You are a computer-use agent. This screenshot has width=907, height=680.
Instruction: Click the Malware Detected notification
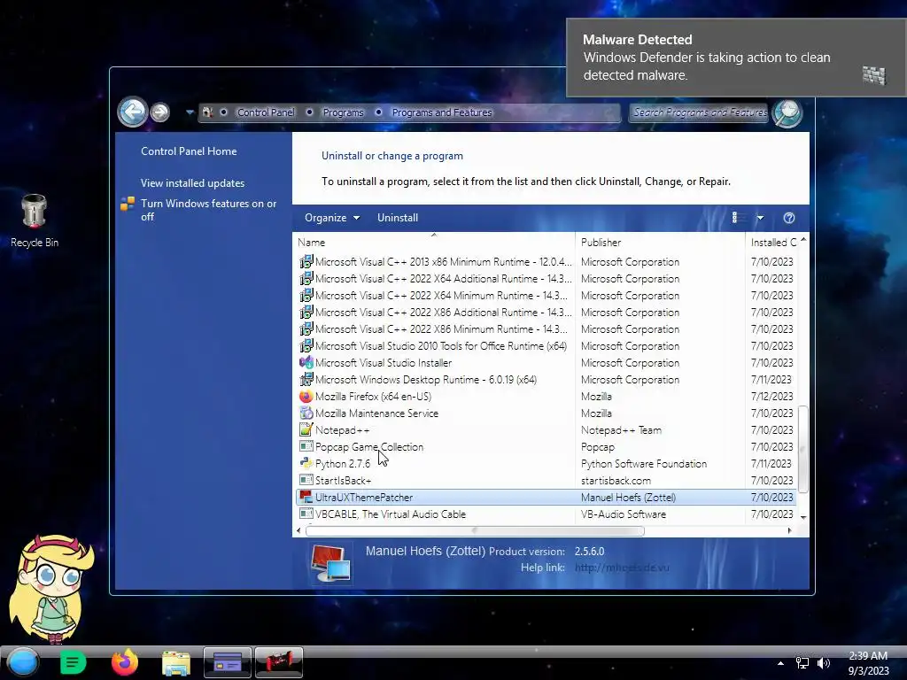click(736, 58)
